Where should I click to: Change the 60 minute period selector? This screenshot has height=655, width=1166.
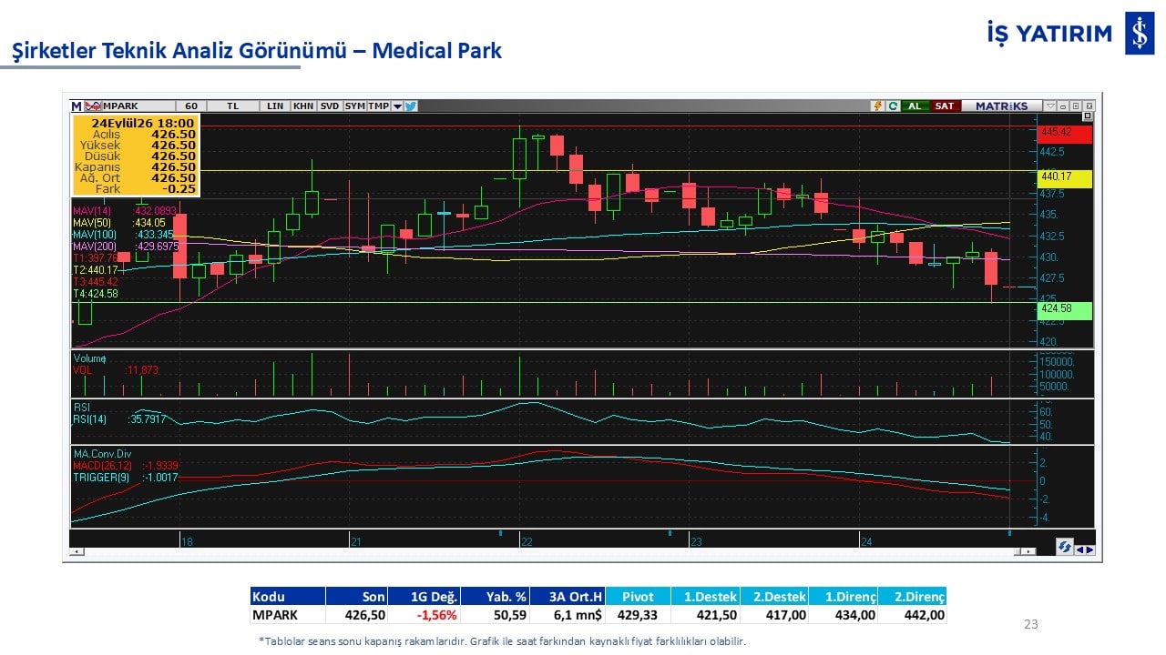[191, 106]
